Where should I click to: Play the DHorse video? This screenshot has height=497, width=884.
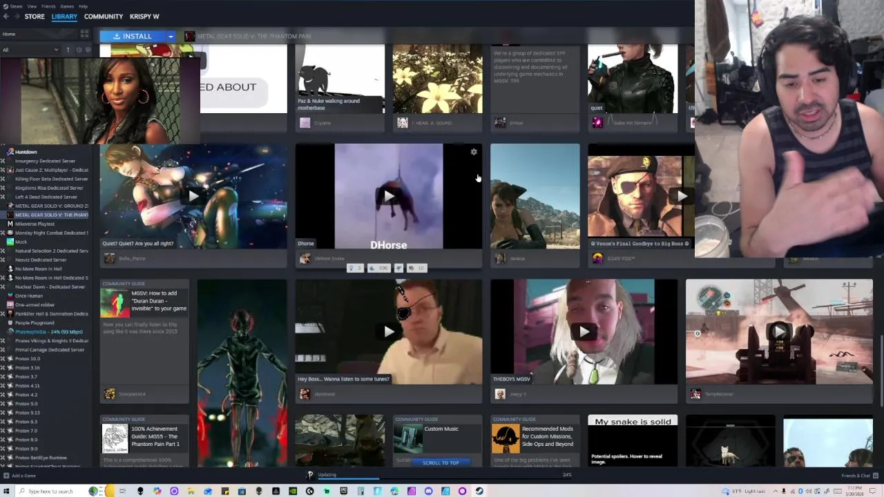(x=389, y=196)
